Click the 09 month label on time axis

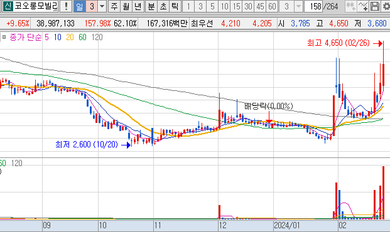(46, 226)
